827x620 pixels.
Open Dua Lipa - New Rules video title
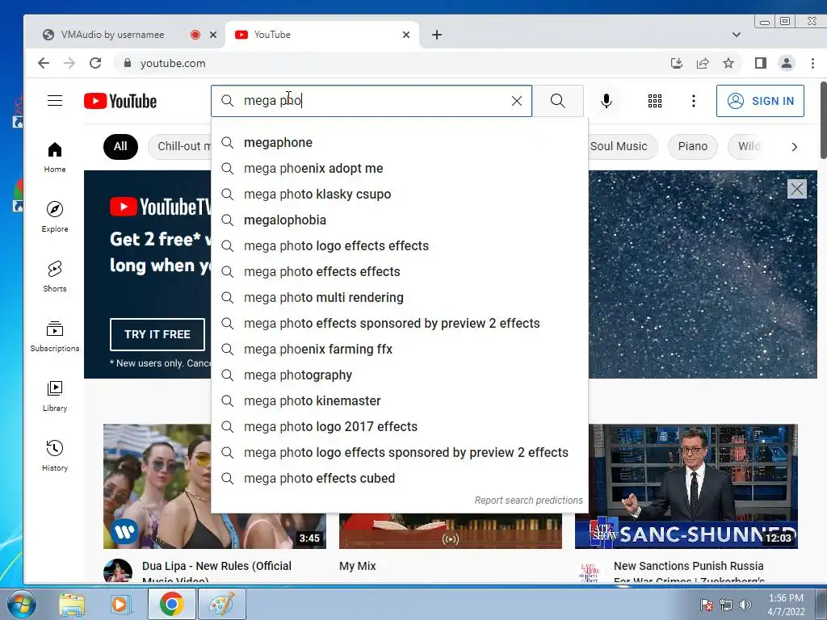point(216,572)
